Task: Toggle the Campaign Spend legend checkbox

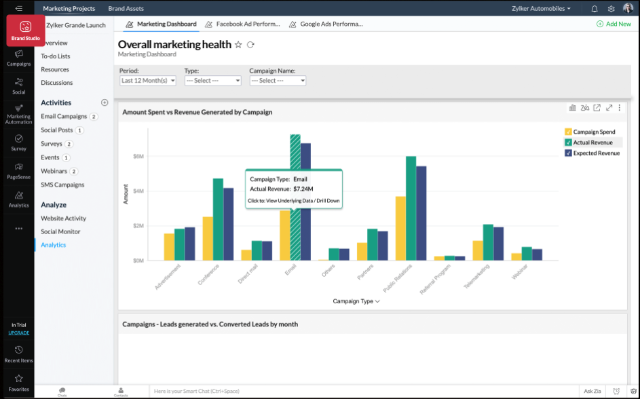Action: click(x=568, y=132)
